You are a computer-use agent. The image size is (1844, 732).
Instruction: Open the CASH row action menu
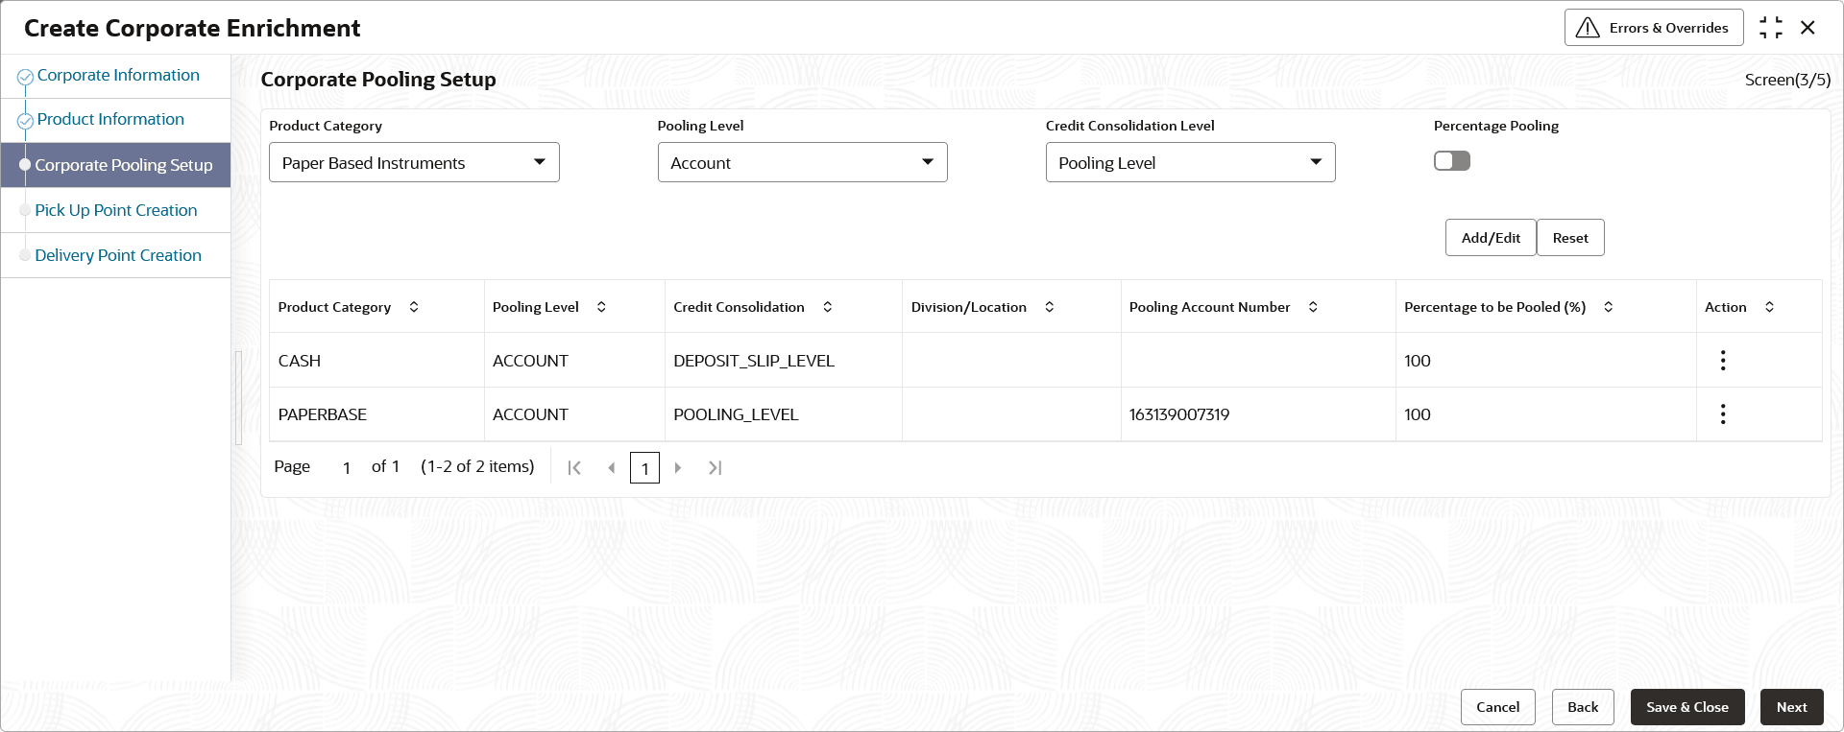(1723, 360)
